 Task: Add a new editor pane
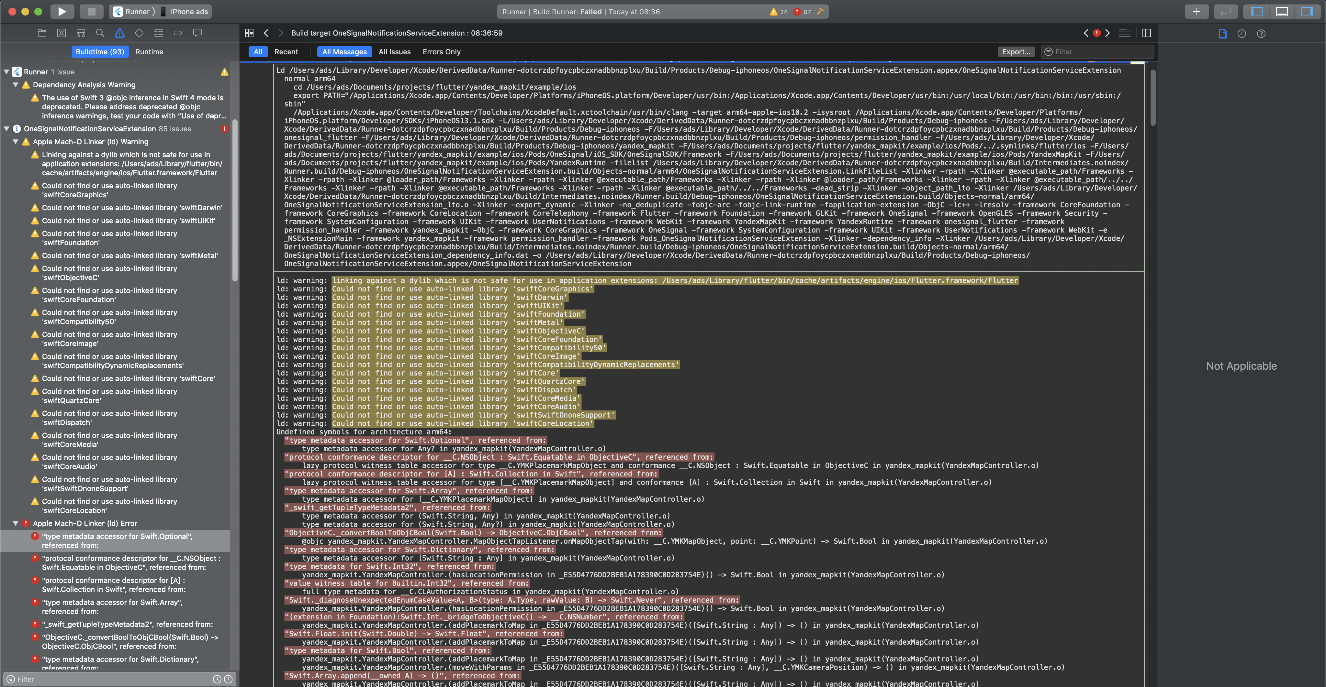click(1147, 33)
